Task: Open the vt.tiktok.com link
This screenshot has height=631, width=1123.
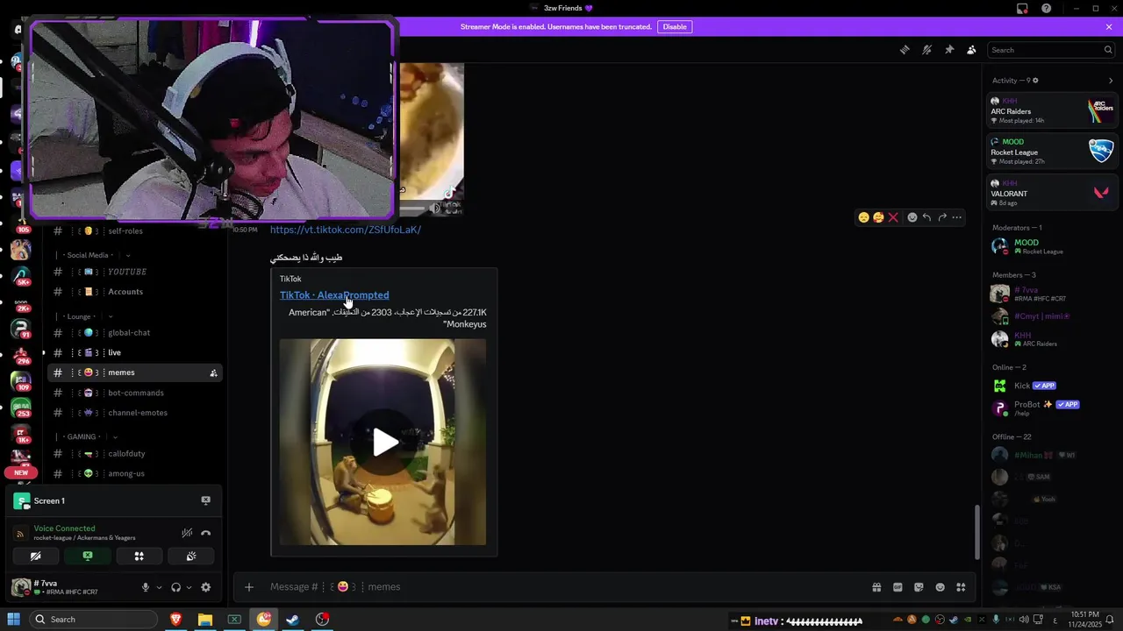Action: [x=345, y=230]
